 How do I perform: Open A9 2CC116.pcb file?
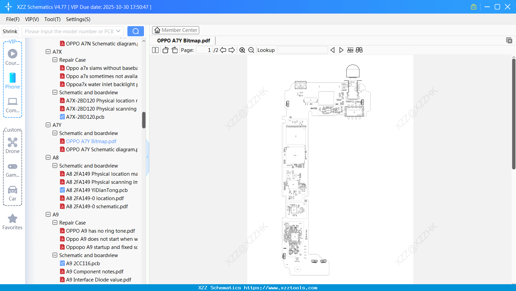(x=83, y=264)
